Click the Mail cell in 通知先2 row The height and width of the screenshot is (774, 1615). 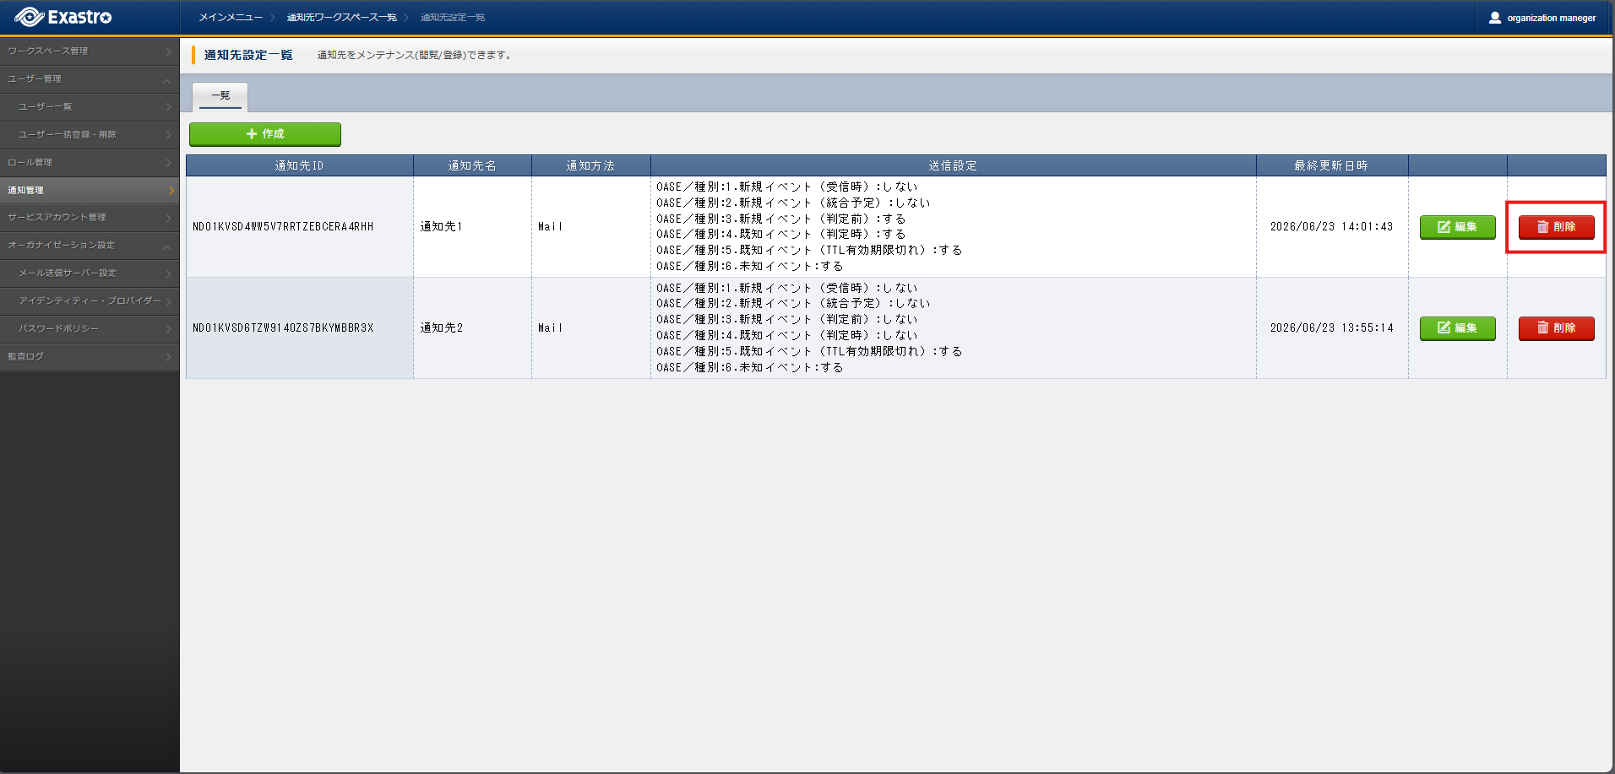pyautogui.click(x=590, y=328)
